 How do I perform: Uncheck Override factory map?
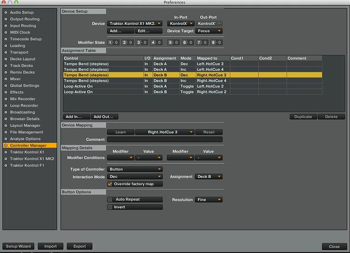click(x=110, y=184)
